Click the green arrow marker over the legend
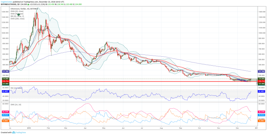Viewport: 267px width, 135px height. [x=19, y=15]
